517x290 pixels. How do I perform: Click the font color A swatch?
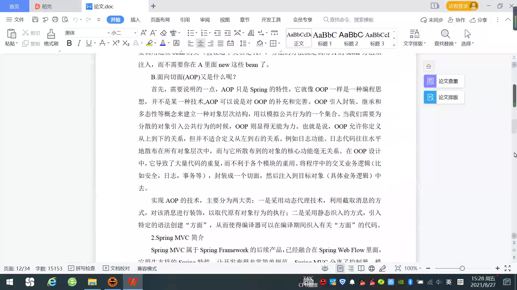point(163,43)
